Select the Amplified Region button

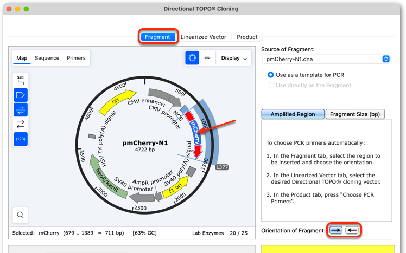click(x=293, y=114)
